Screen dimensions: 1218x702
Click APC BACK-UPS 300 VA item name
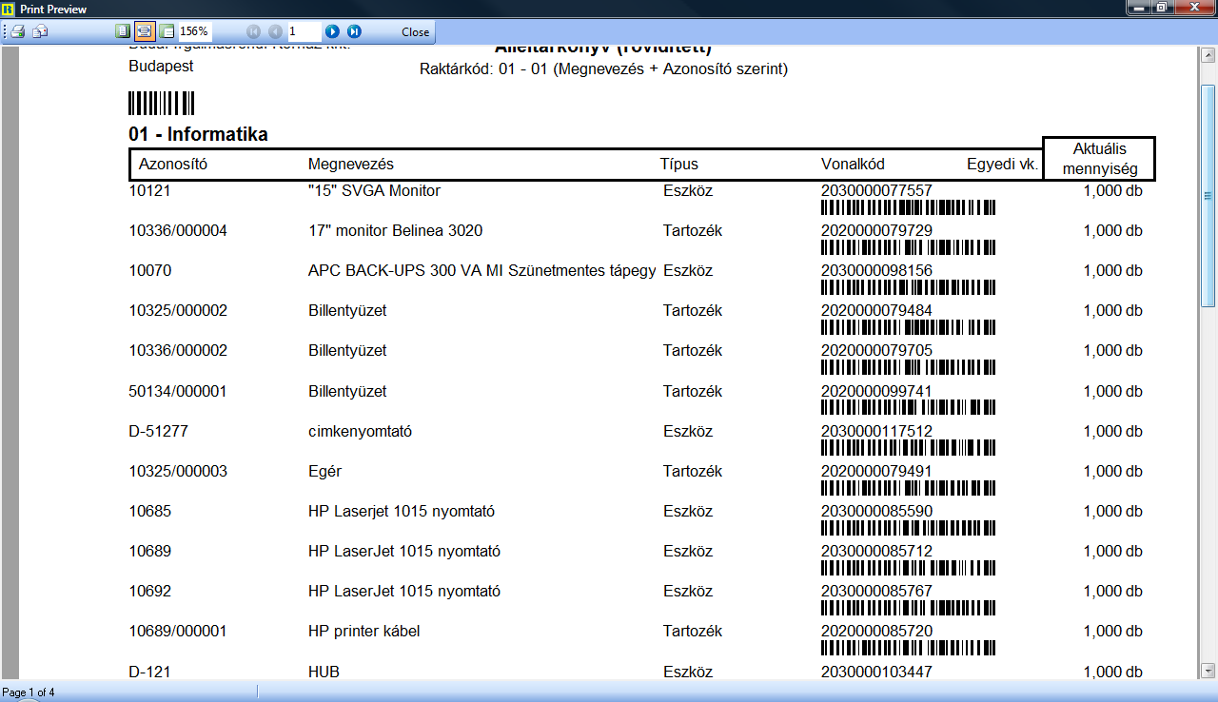482,270
